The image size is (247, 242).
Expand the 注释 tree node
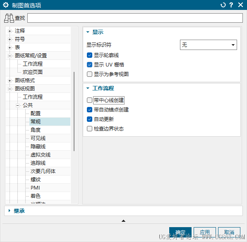click(x=10, y=31)
